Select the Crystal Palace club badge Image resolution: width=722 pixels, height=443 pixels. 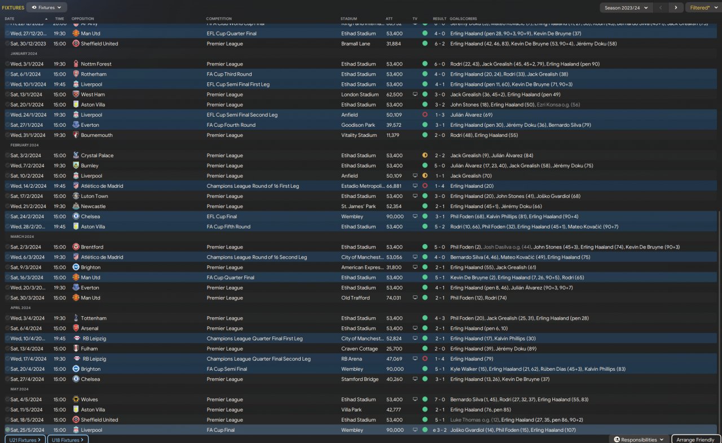(x=76, y=156)
